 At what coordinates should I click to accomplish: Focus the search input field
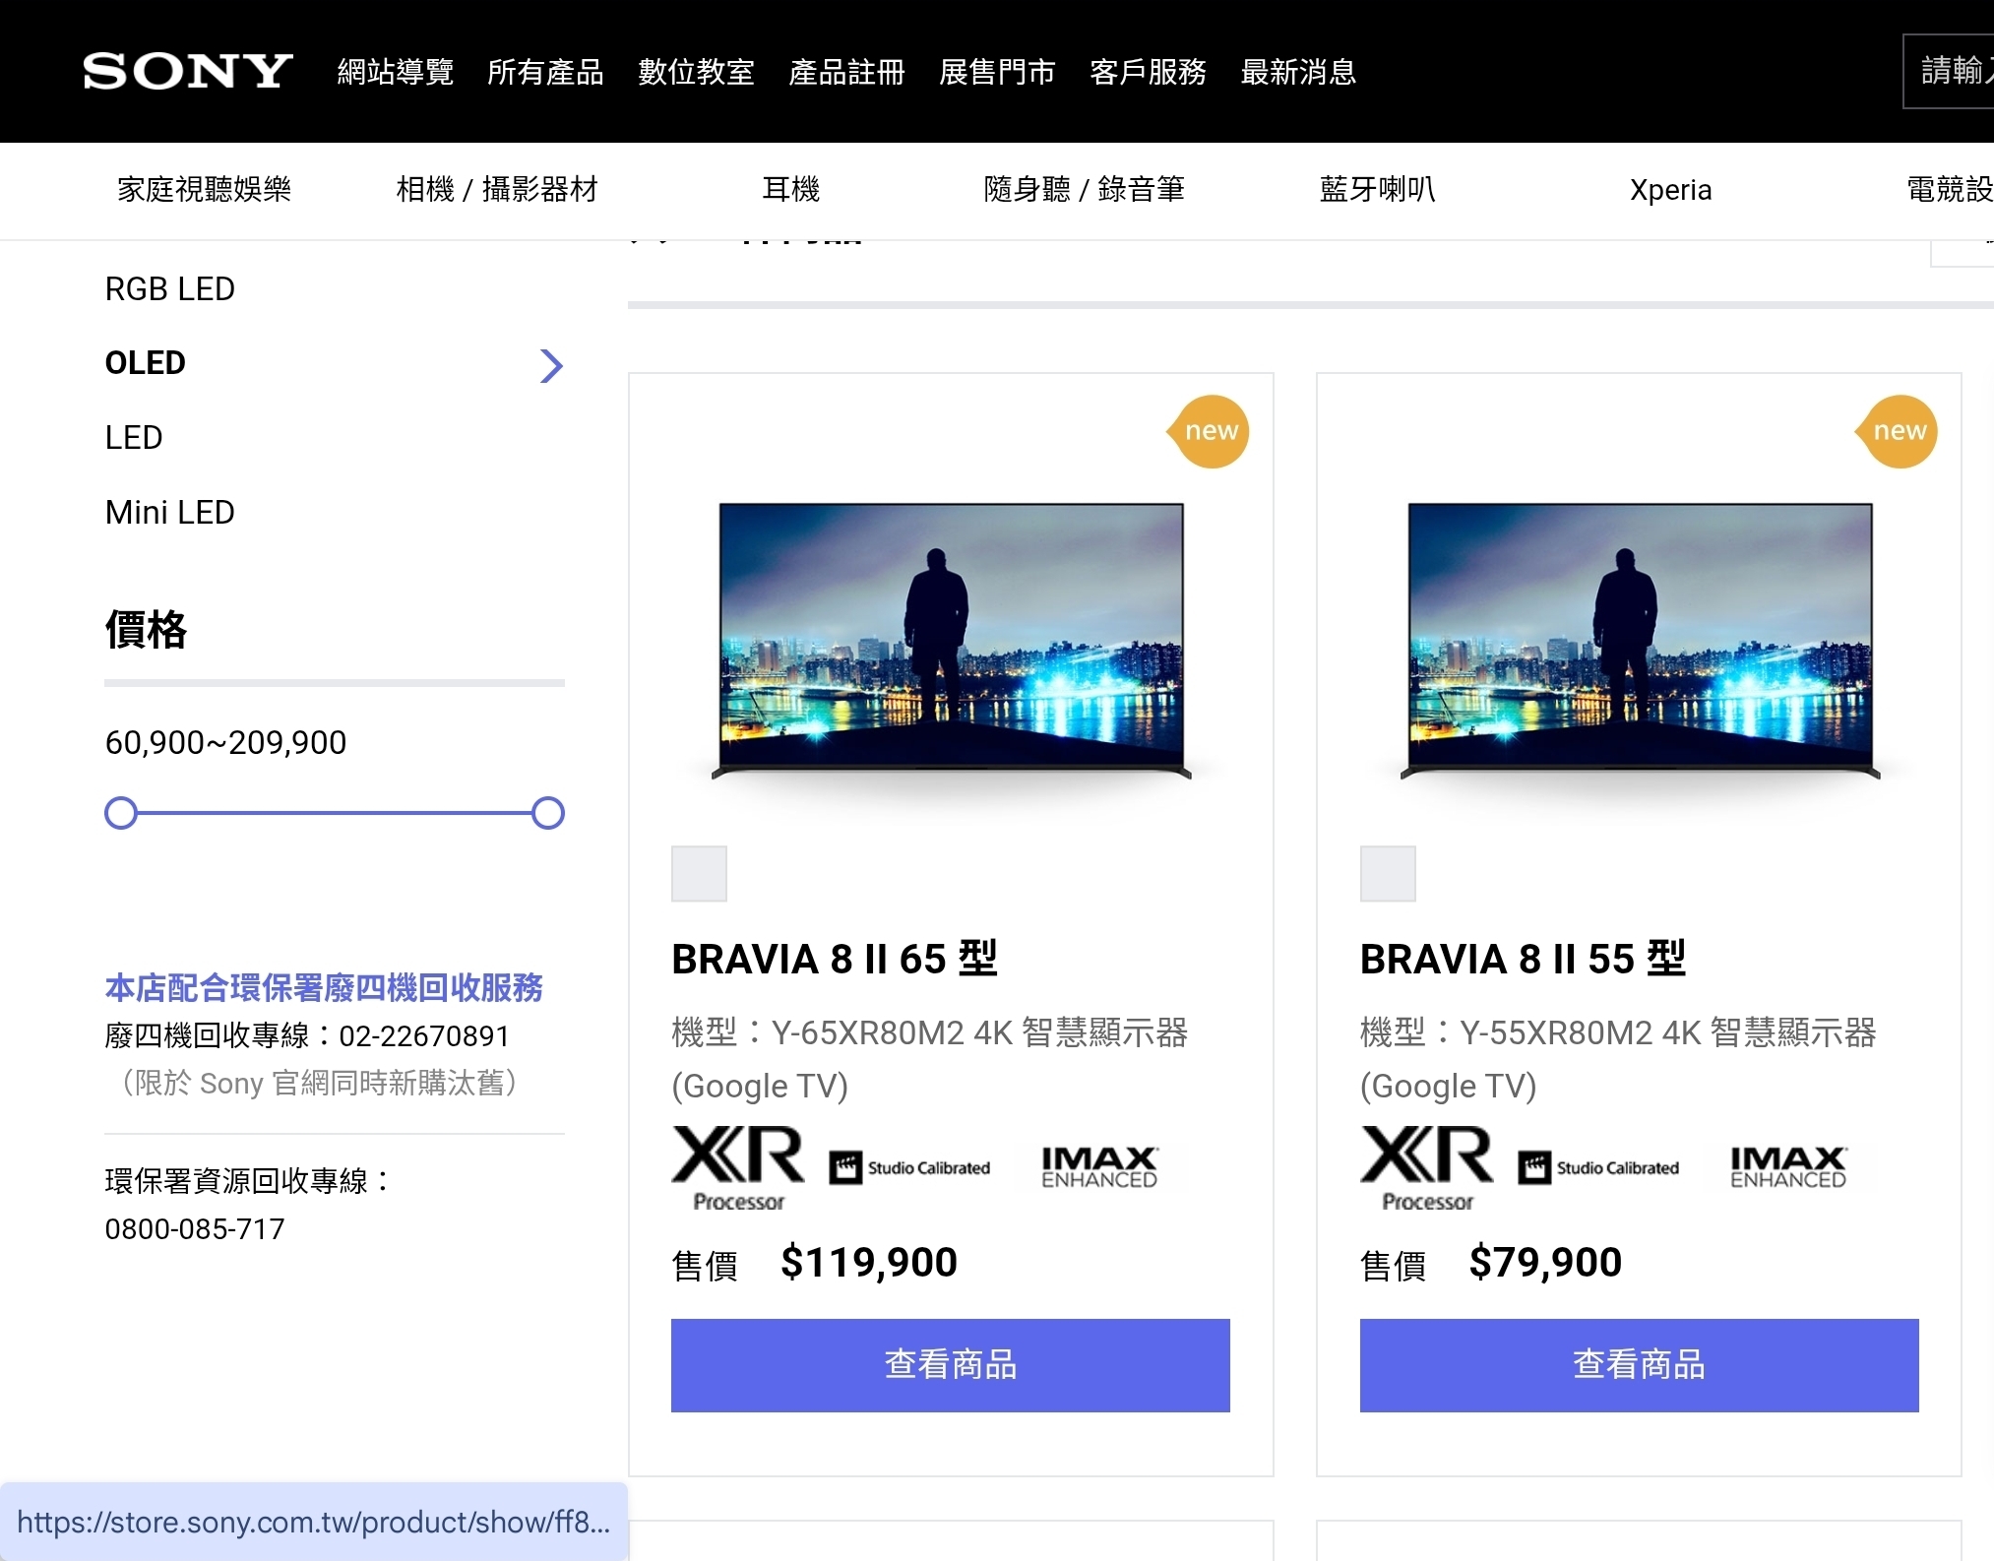(x=1949, y=71)
